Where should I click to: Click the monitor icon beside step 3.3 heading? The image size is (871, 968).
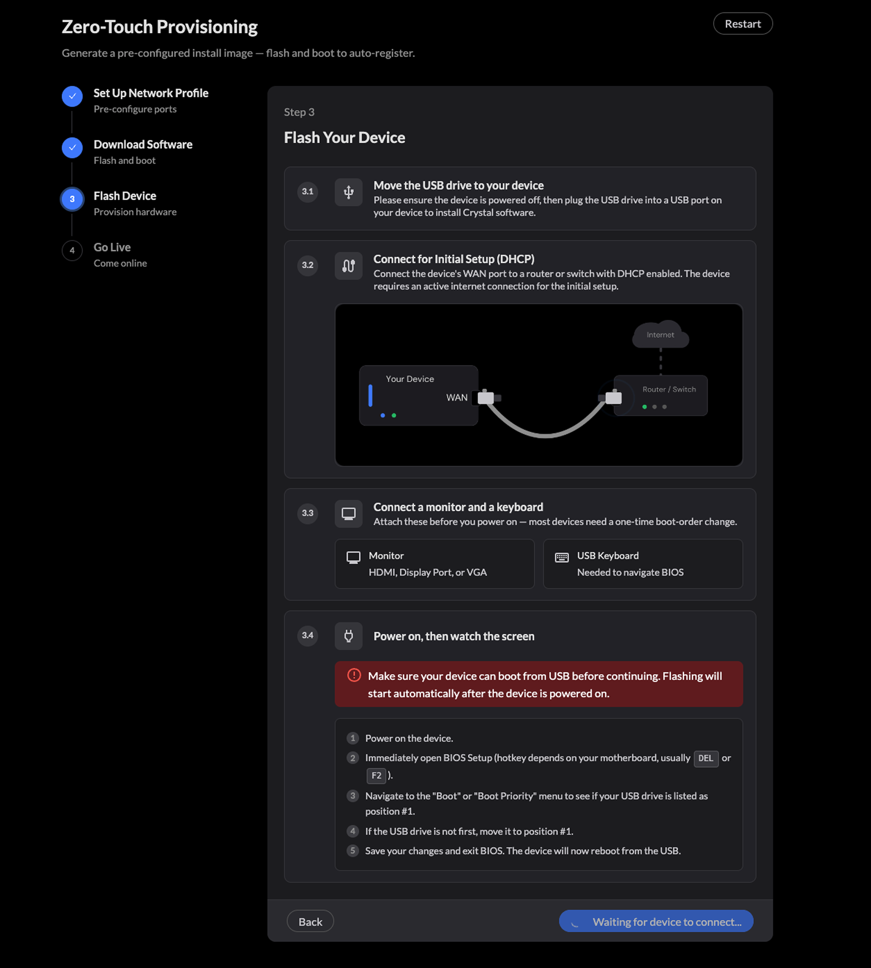point(348,514)
